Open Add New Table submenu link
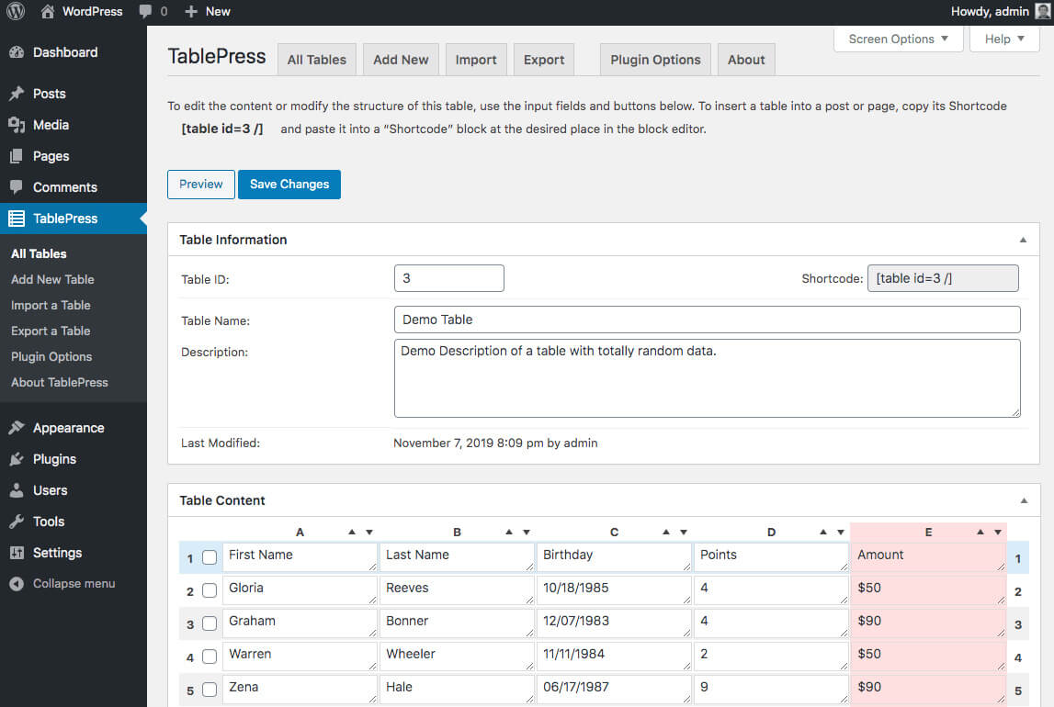The width and height of the screenshot is (1054, 707). 52,279
